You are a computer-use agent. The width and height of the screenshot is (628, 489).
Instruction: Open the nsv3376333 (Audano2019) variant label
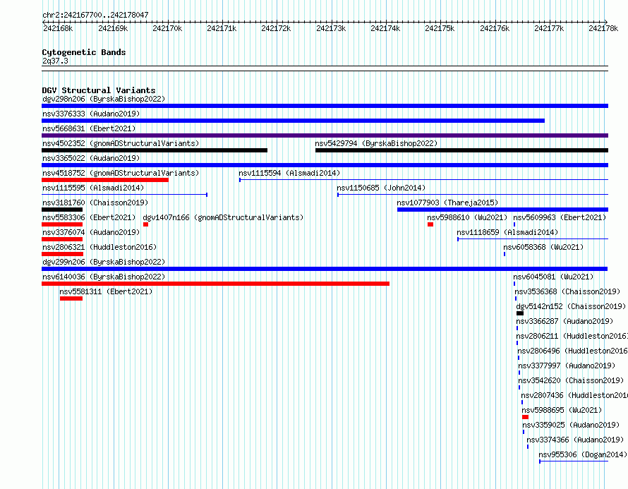[91, 114]
